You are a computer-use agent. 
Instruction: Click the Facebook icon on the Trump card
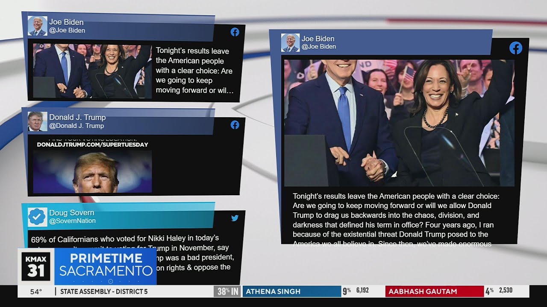[235, 125]
